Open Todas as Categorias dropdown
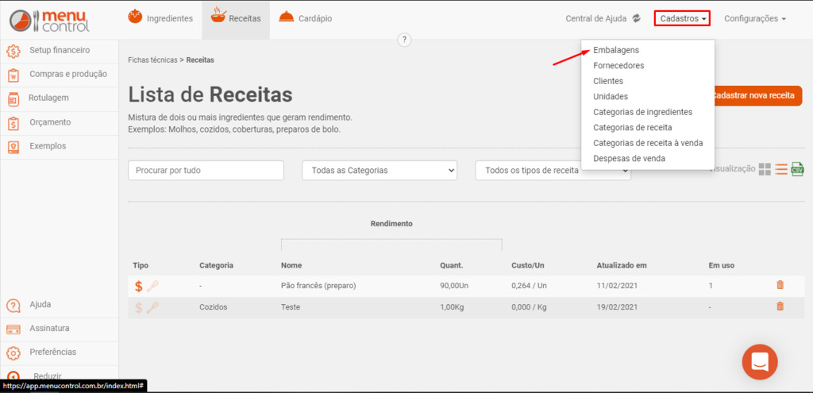Image resolution: width=813 pixels, height=393 pixels. (380, 171)
